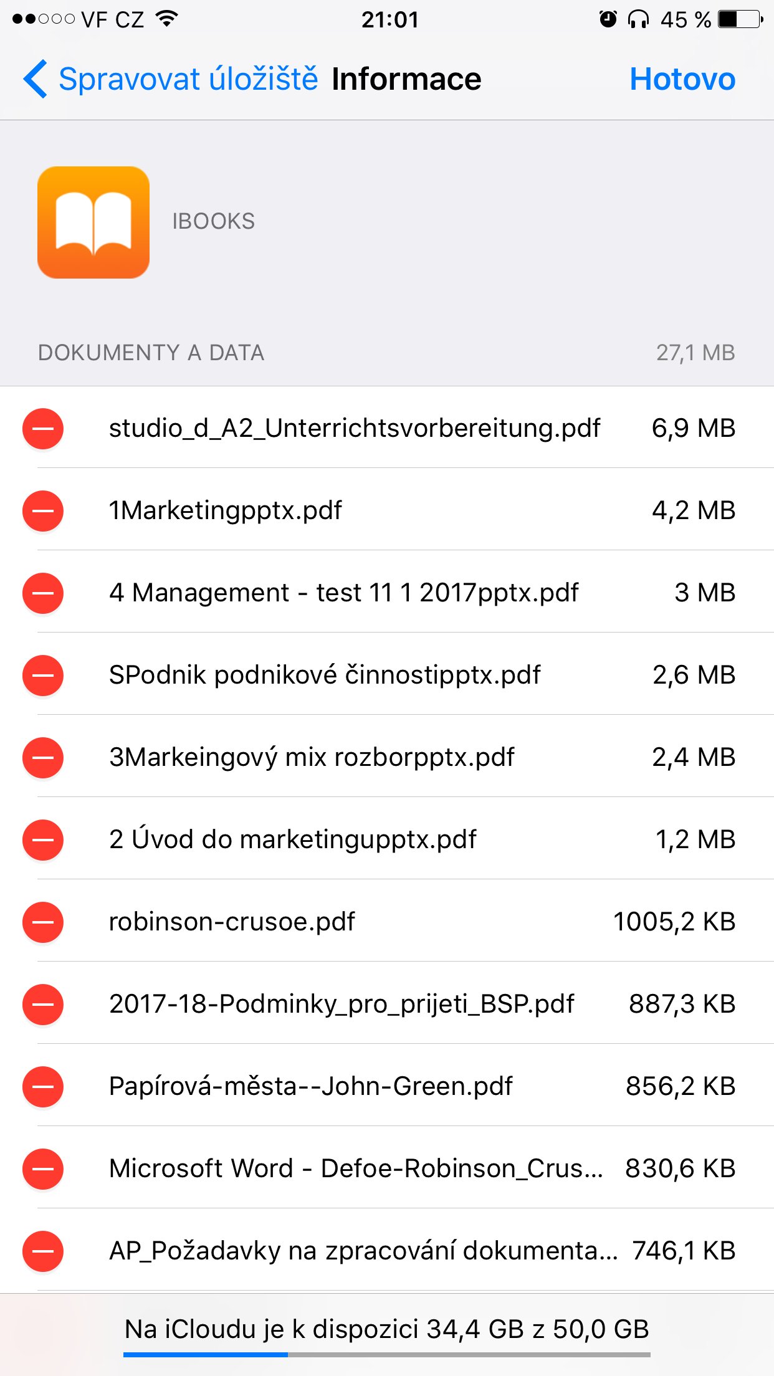The width and height of the screenshot is (774, 1376).
Task: Tap minus icon for 4 Management test pdf
Action: click(43, 593)
